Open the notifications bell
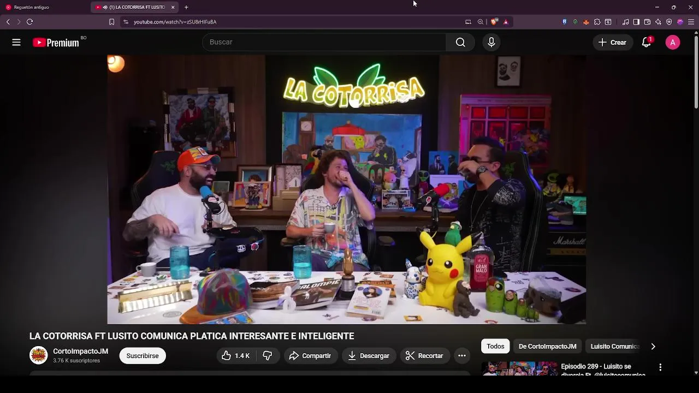The height and width of the screenshot is (393, 699). 647,42
